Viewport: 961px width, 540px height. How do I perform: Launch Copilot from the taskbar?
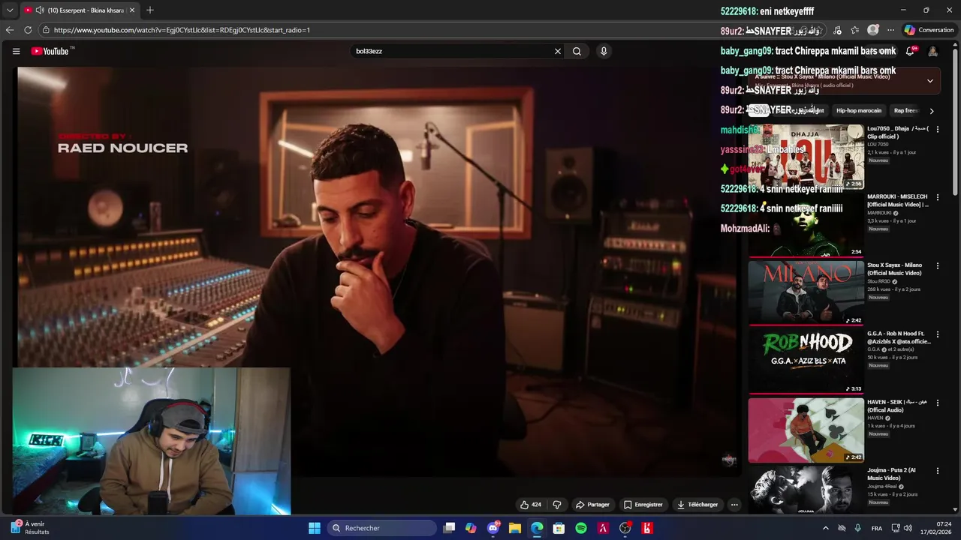471,528
